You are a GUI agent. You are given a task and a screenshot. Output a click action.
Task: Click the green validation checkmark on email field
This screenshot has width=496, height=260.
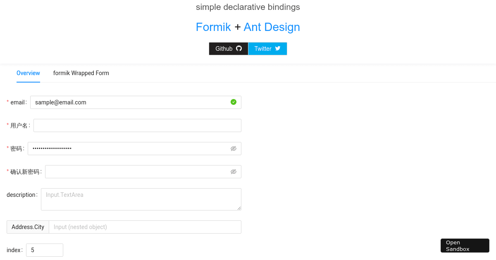(x=233, y=102)
